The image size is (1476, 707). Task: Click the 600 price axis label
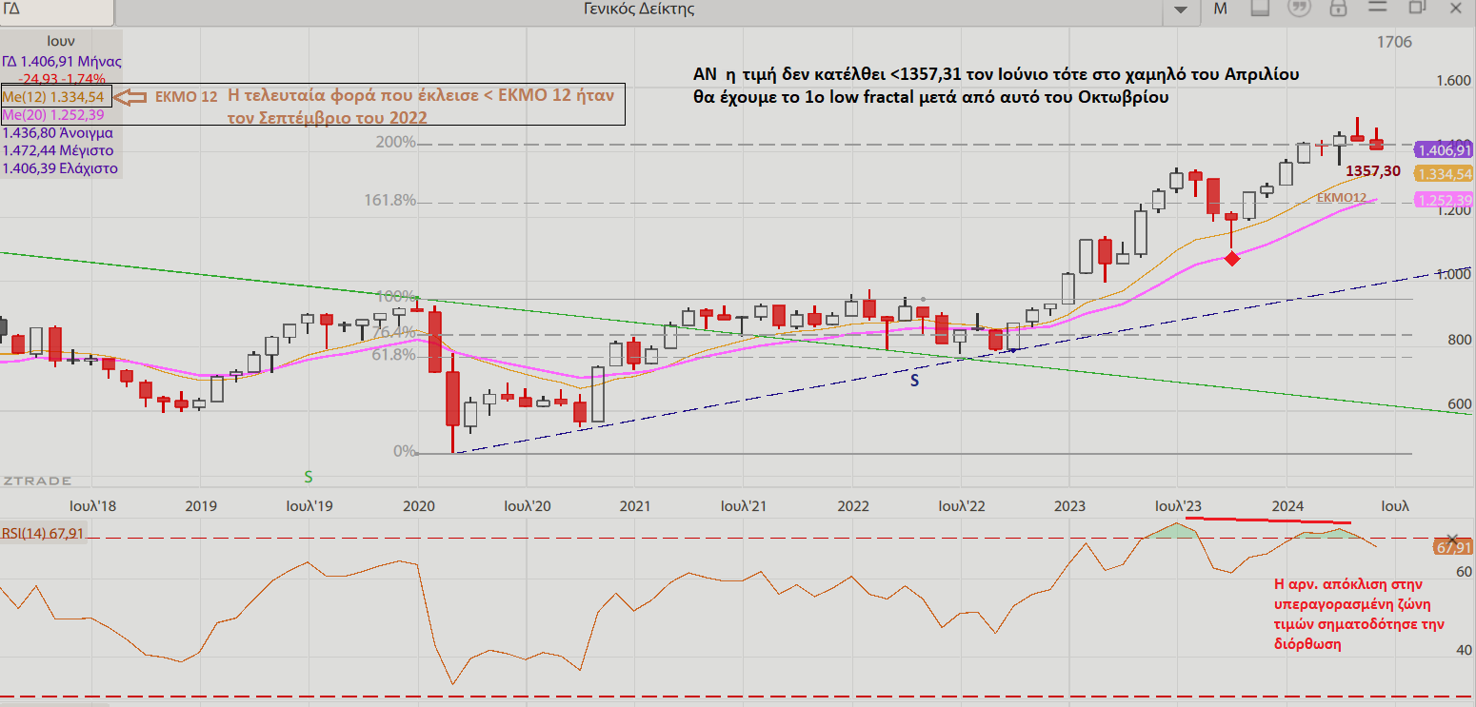1459,404
